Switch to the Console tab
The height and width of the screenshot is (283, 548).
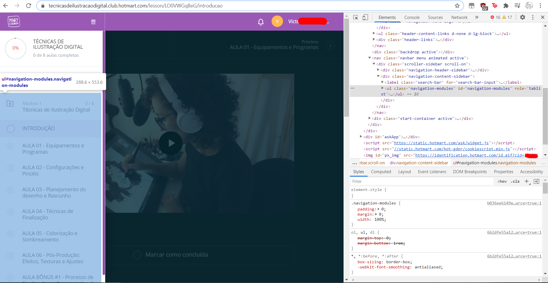pyautogui.click(x=412, y=17)
